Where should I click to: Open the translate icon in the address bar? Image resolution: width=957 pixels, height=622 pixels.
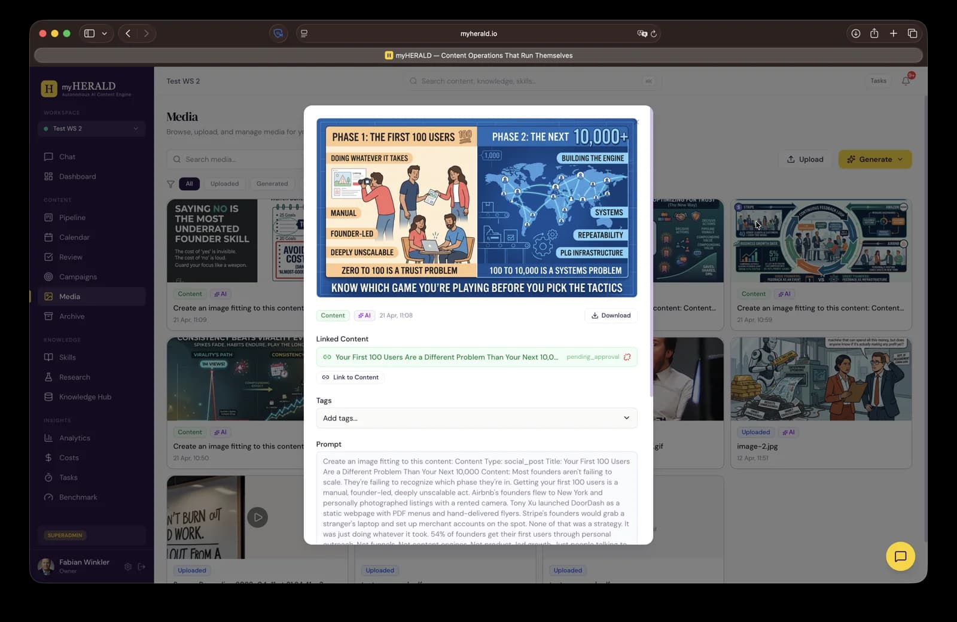click(x=642, y=33)
